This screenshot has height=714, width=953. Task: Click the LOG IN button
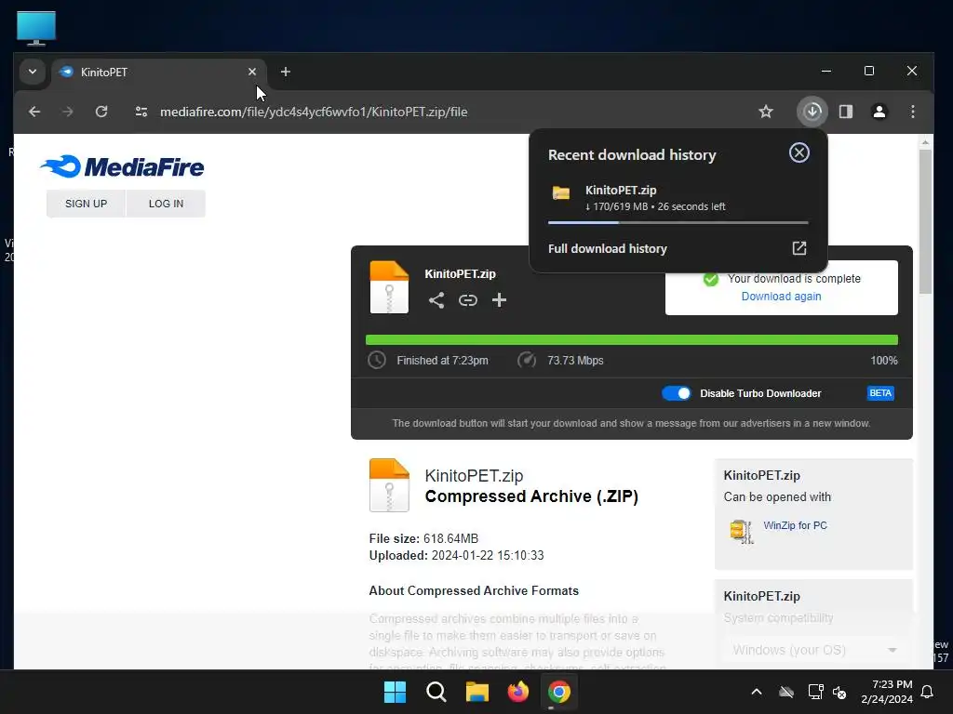coord(166,204)
